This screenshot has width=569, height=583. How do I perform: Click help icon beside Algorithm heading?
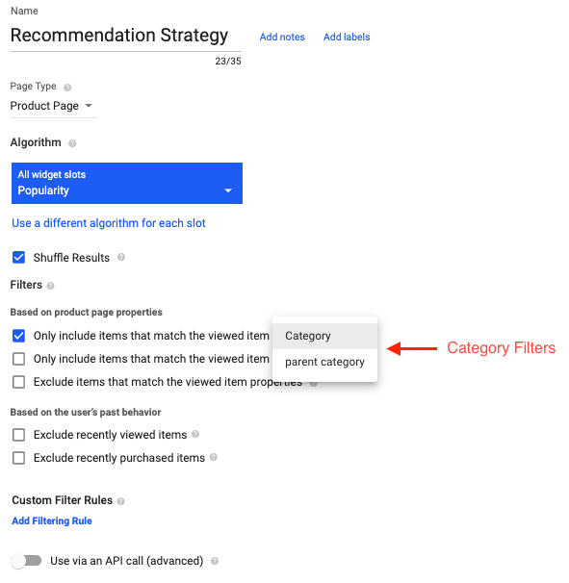(72, 143)
